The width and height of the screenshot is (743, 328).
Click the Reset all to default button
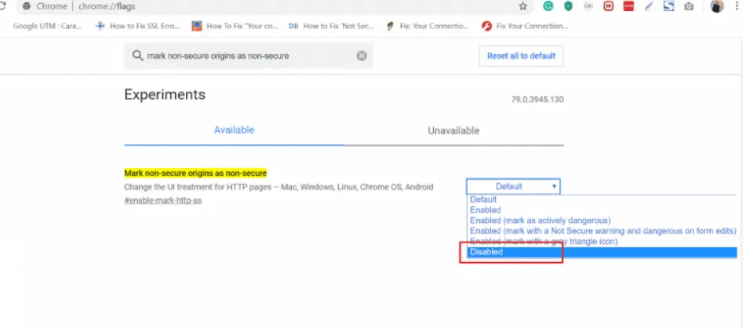point(521,56)
